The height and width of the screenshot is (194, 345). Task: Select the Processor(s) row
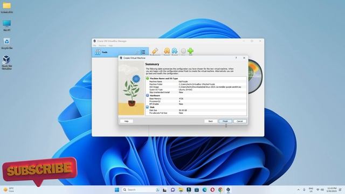[196, 101]
